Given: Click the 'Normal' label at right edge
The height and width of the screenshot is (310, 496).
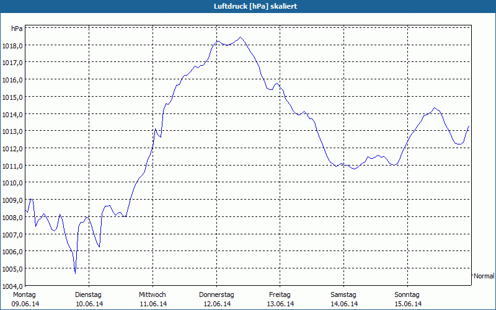Looking at the screenshot, I should pos(484,276).
